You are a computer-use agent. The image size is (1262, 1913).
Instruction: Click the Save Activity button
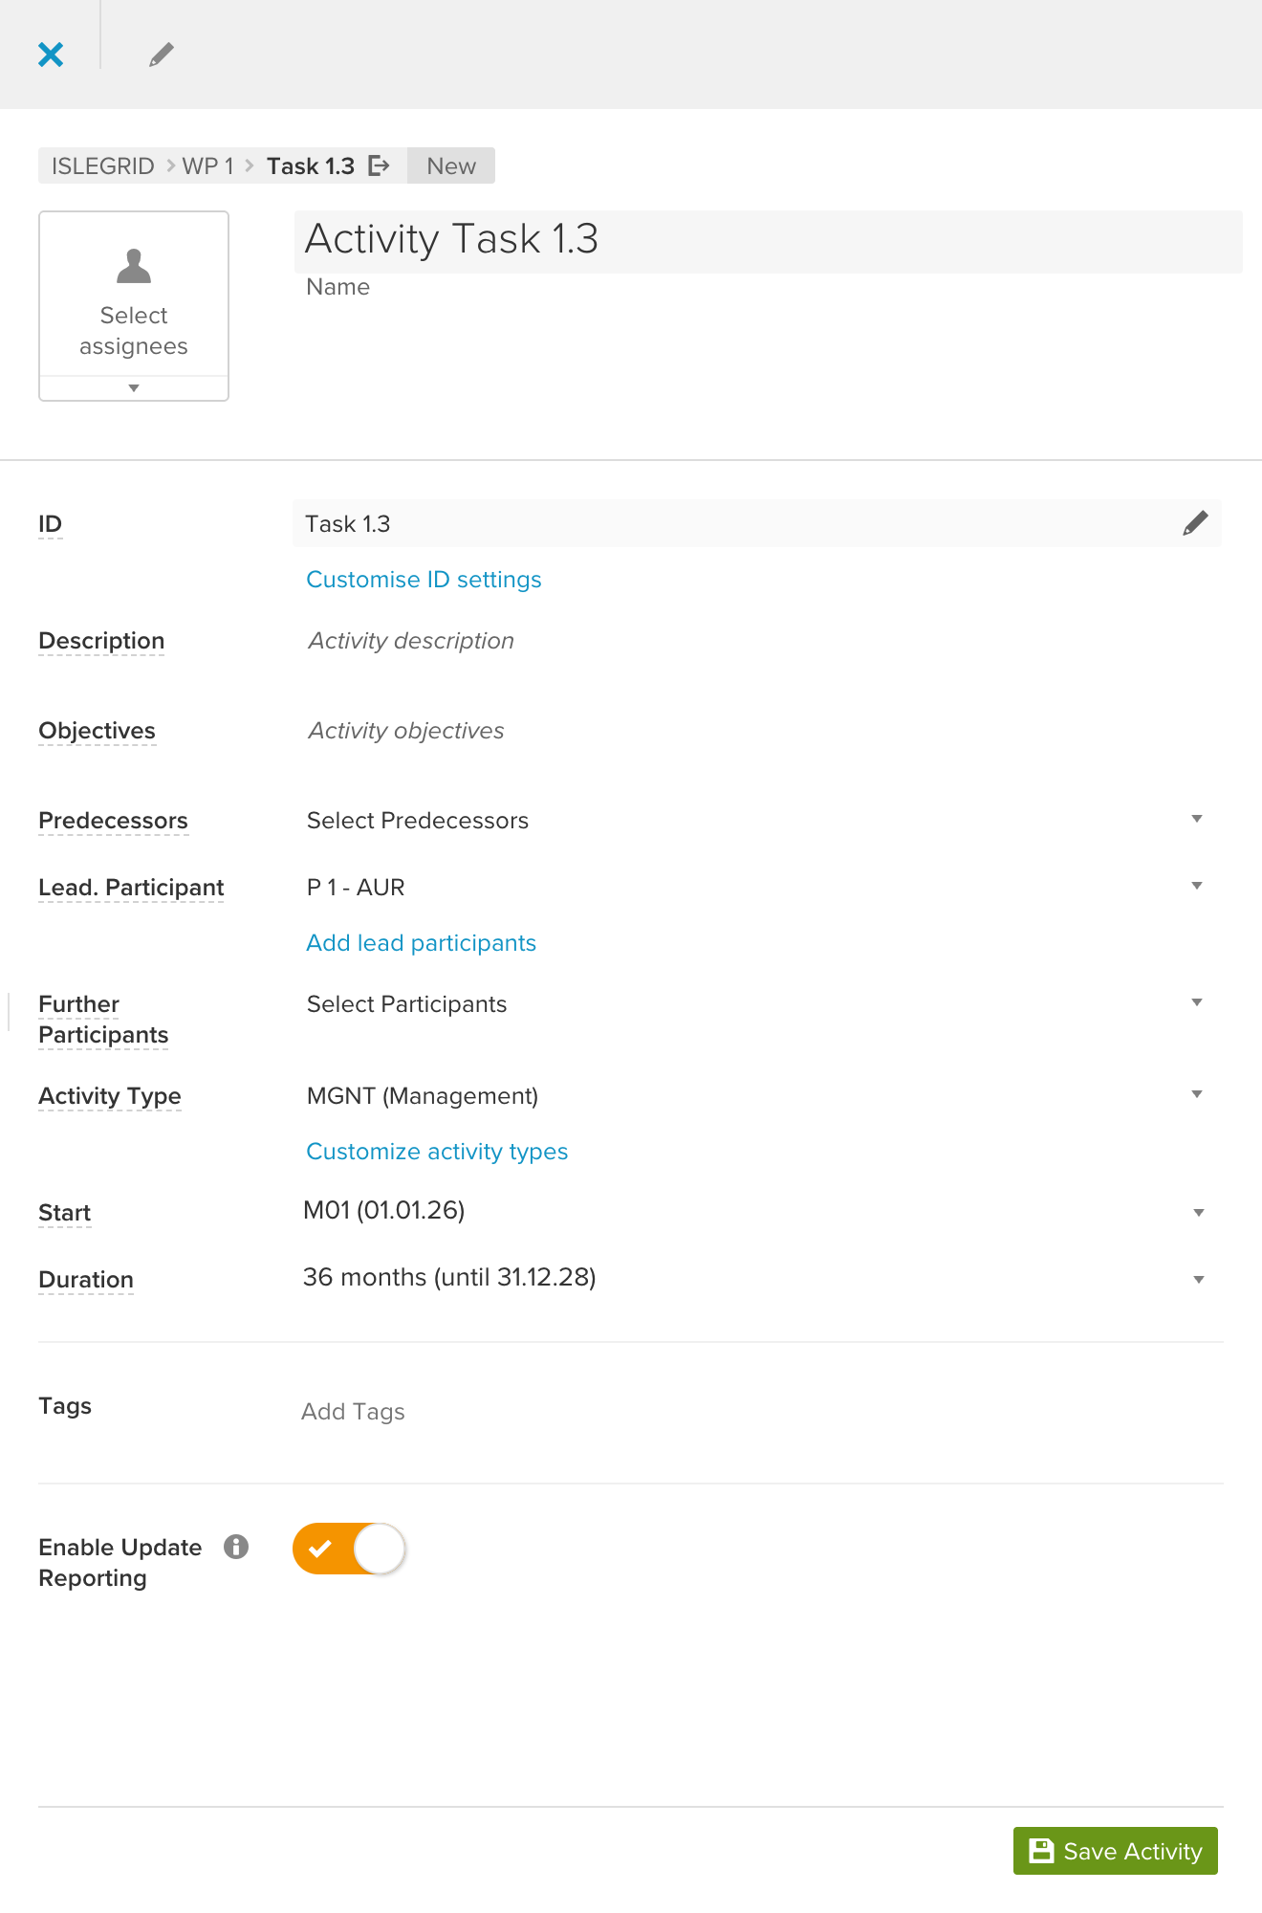click(1116, 1851)
